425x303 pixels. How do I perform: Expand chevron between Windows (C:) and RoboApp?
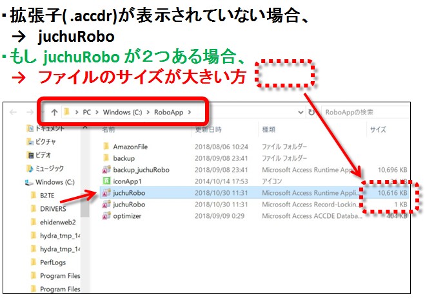[x=148, y=112]
